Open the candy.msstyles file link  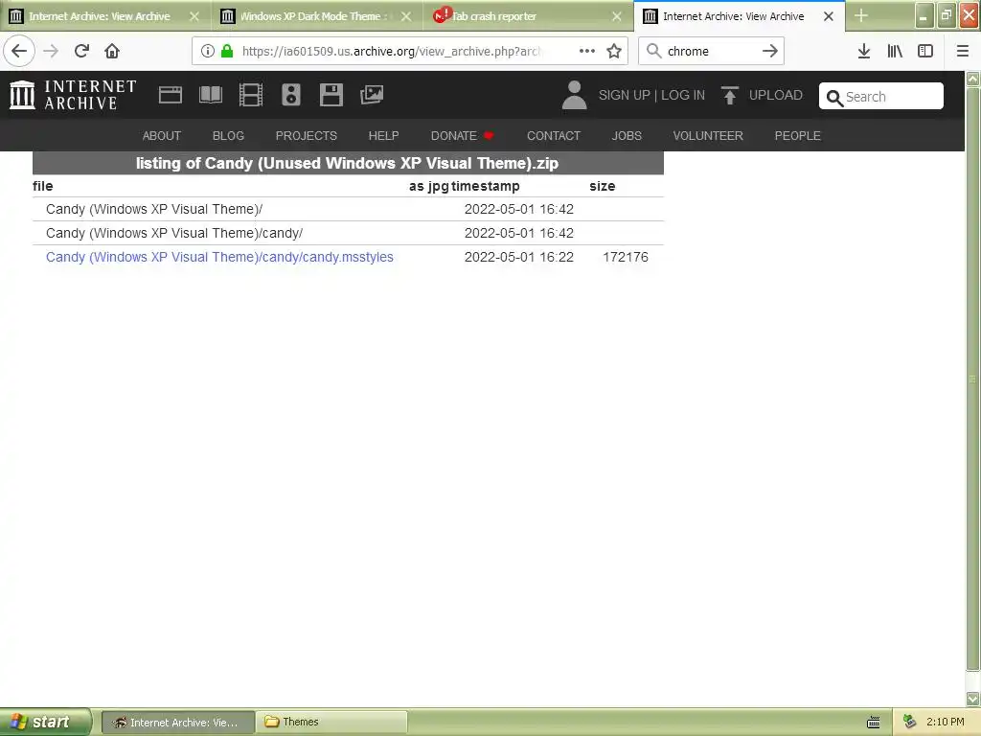[219, 257]
